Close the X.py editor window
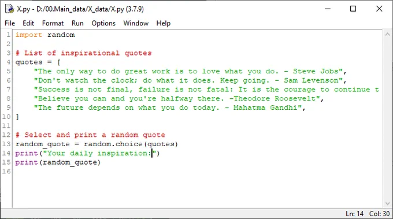This screenshot has height=219, width=393. point(379,9)
